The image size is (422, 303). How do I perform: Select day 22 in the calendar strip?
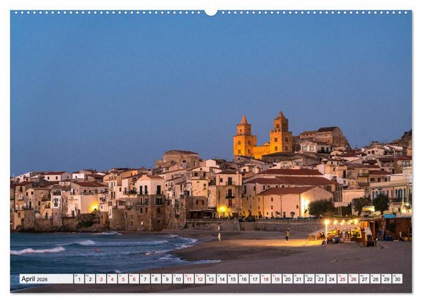click(x=309, y=279)
